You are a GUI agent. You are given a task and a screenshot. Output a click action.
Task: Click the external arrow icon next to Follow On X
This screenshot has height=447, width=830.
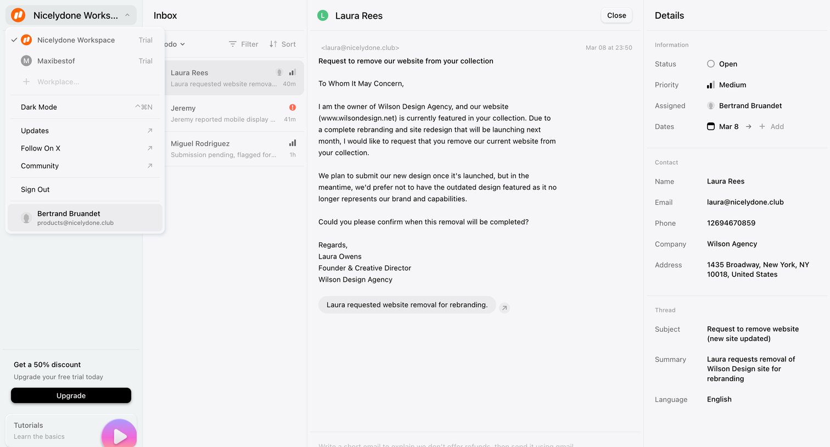[x=150, y=148]
